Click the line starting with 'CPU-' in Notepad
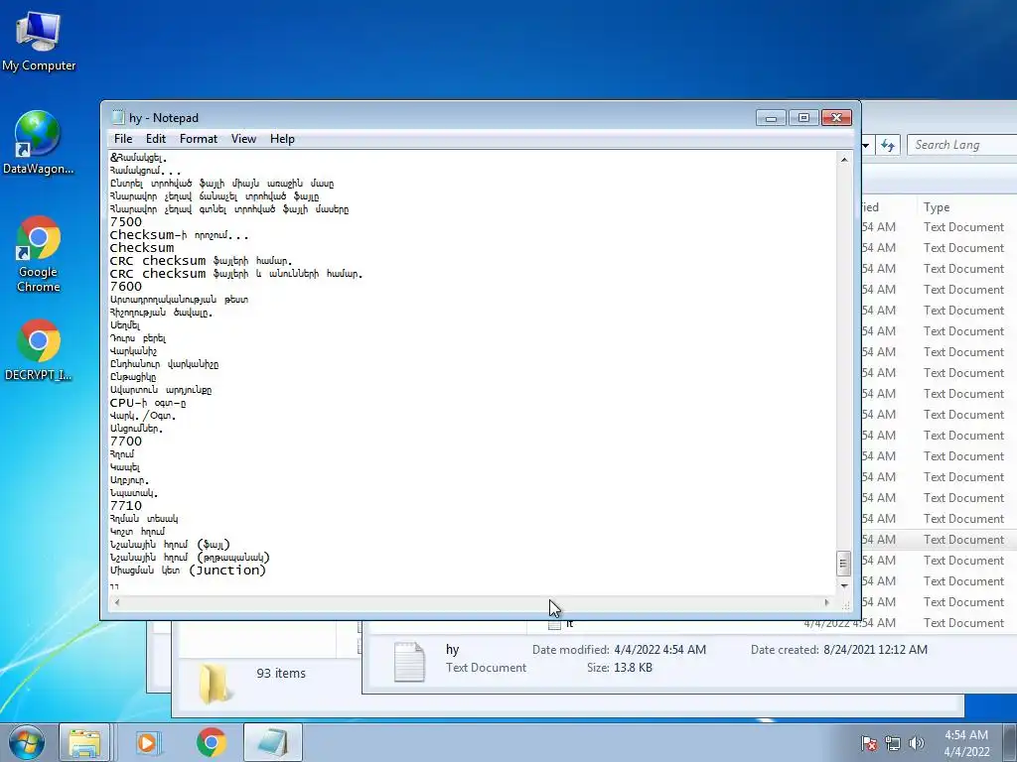The height and width of the screenshot is (762, 1017). pyautogui.click(x=149, y=403)
